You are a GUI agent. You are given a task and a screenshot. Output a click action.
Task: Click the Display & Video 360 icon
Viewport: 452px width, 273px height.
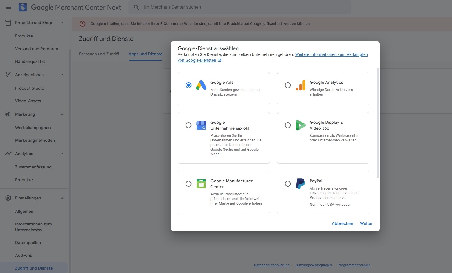pos(300,125)
